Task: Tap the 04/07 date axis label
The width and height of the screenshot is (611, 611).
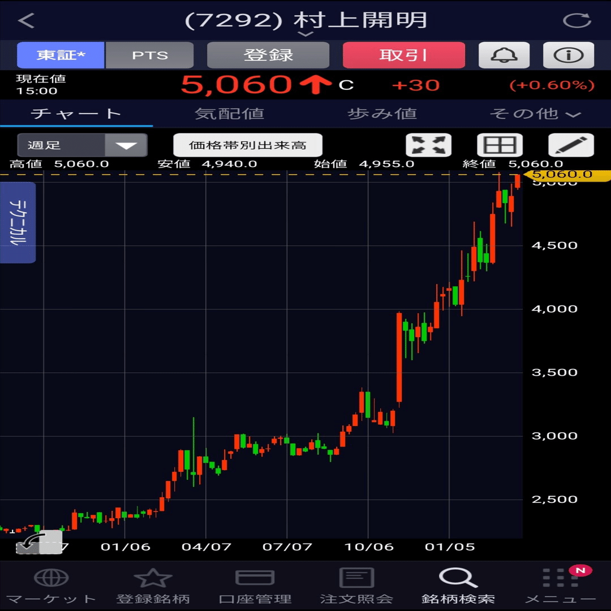Action: pyautogui.click(x=206, y=547)
